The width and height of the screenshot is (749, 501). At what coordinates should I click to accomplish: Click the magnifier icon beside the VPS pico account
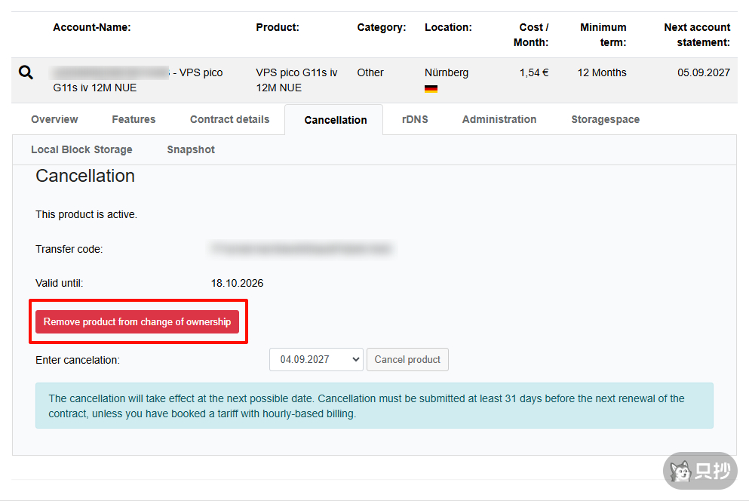click(x=26, y=72)
